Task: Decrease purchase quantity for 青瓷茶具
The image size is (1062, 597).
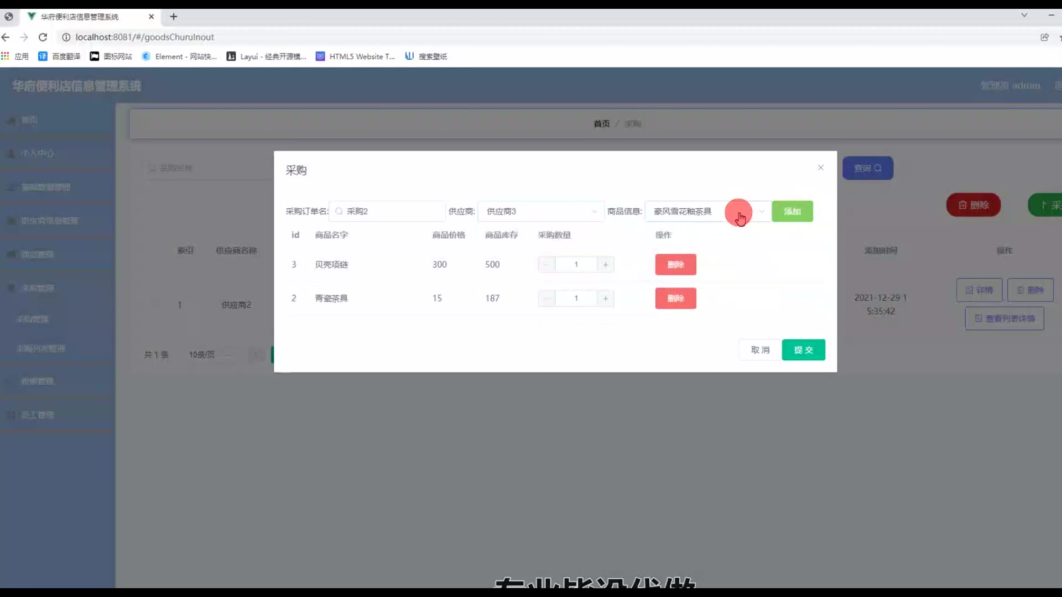Action: pyautogui.click(x=546, y=298)
